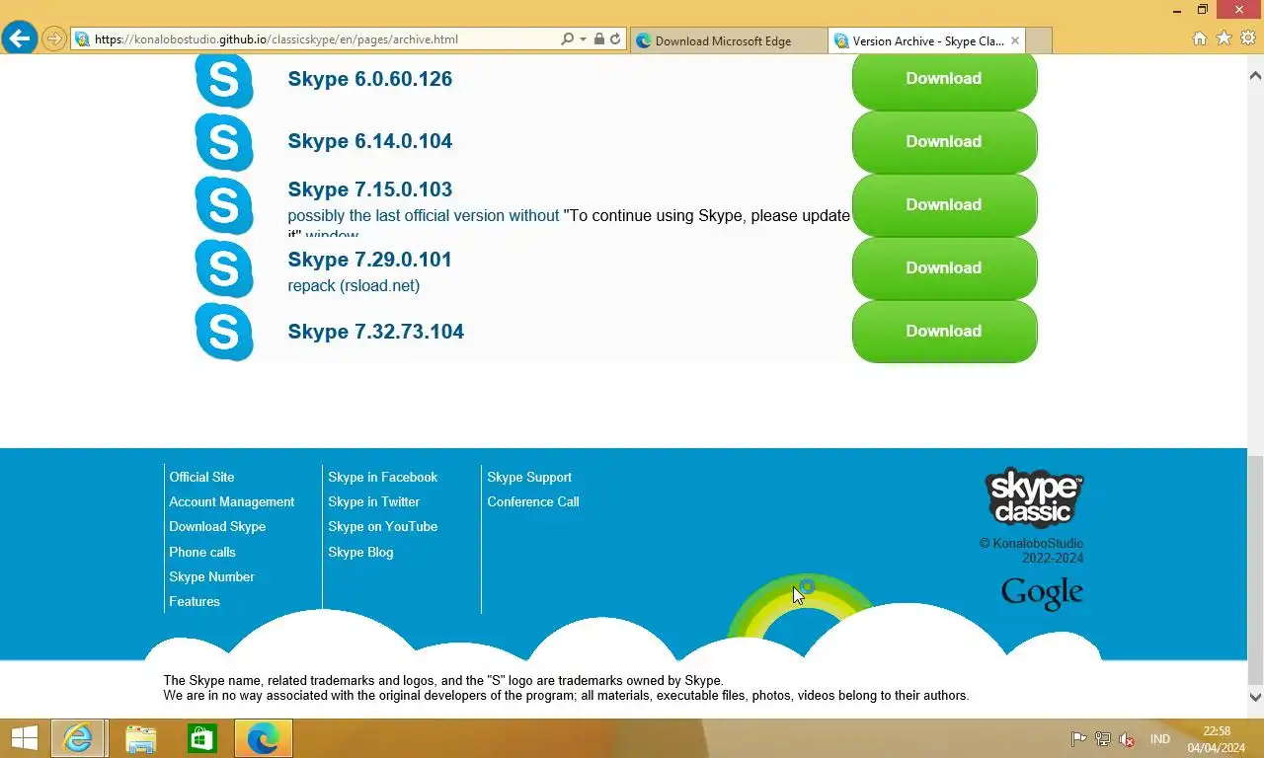The image size is (1264, 758).
Task: Open Conference Call link
Action: point(533,501)
